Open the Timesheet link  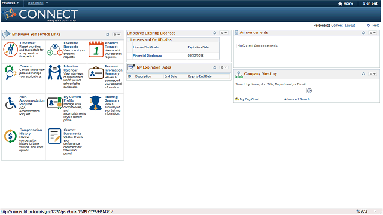click(x=28, y=43)
